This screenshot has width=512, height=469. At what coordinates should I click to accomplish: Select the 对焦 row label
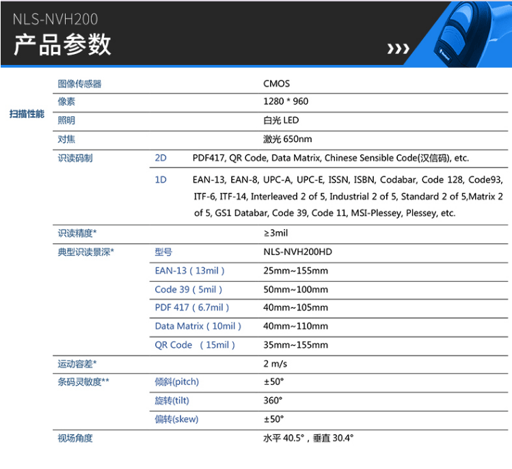(66, 139)
